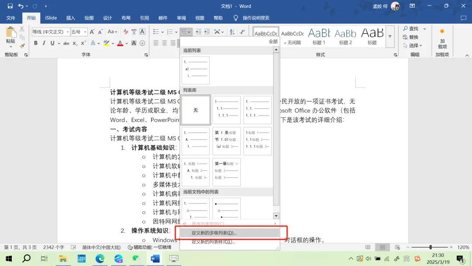Switch to the 引用 tab
Viewport: 472px width, 266px height.
(145, 18)
